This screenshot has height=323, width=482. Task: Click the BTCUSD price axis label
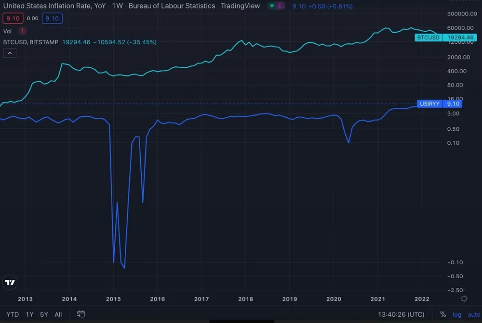click(x=428, y=37)
